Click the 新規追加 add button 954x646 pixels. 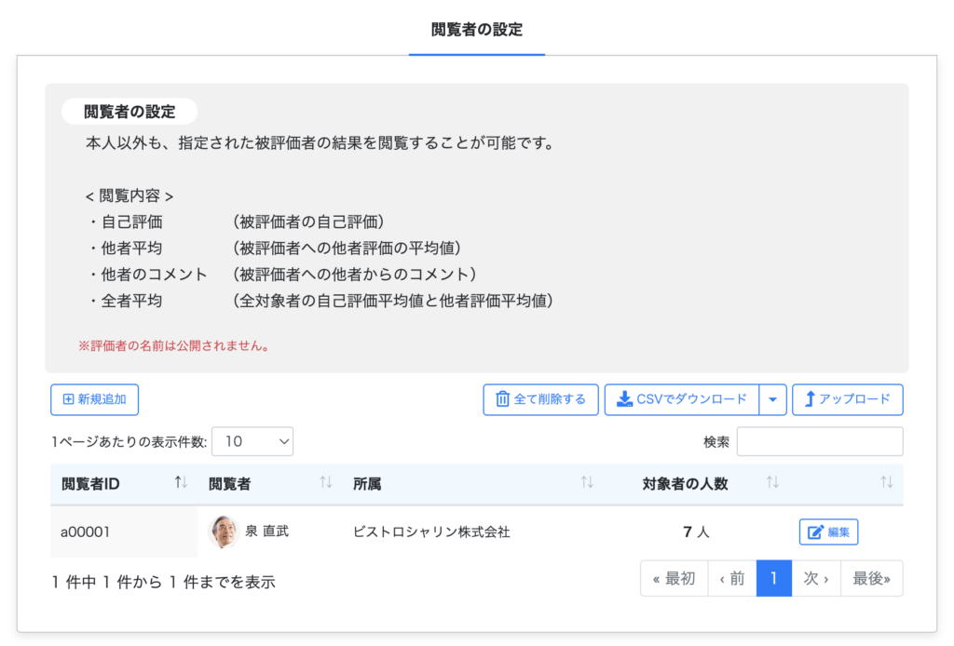(94, 399)
